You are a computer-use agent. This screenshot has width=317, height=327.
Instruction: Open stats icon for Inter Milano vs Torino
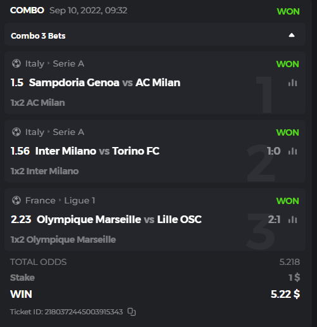click(292, 151)
